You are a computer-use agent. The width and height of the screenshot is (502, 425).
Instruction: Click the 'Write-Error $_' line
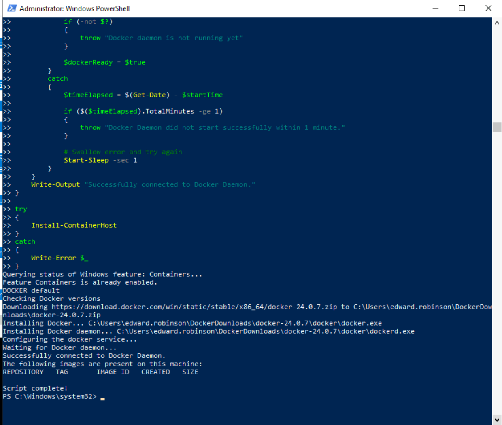click(x=60, y=258)
